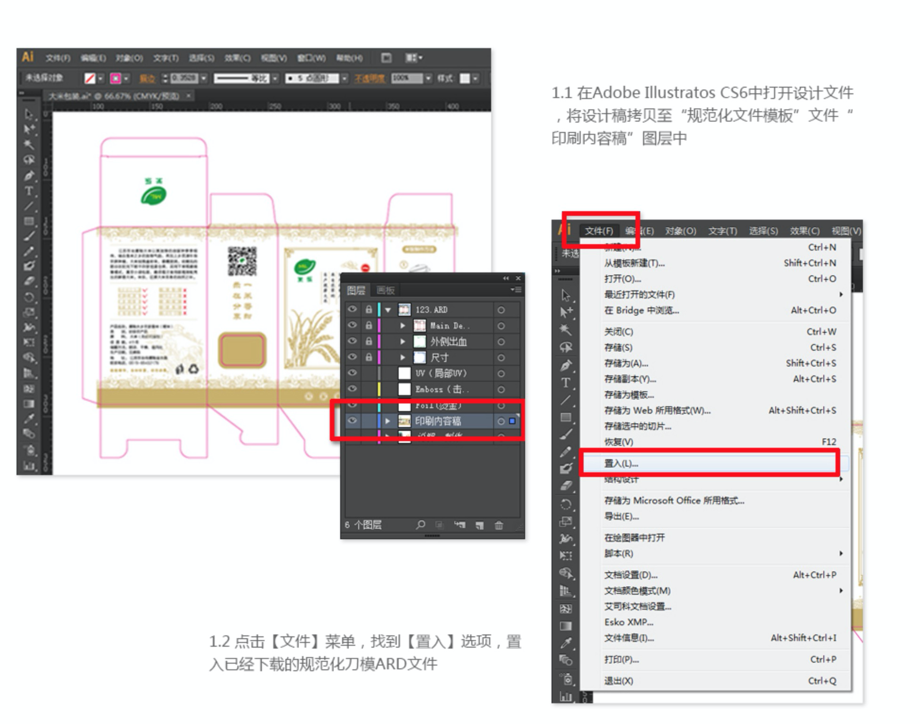Expand the 印刷内容稿 layer
This screenshot has width=920, height=724.
pos(388,421)
